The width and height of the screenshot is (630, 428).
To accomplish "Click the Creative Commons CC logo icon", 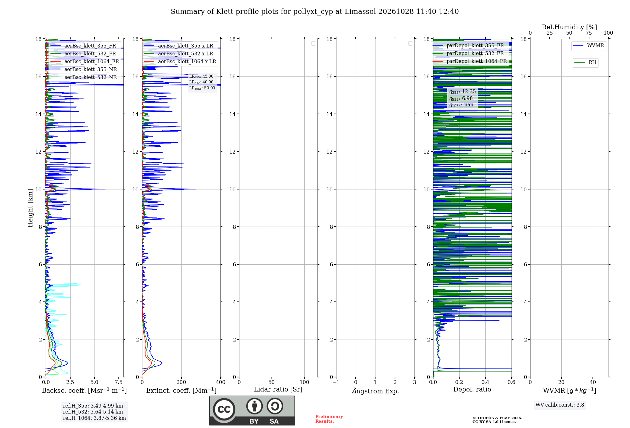I will pyautogui.click(x=224, y=409).
